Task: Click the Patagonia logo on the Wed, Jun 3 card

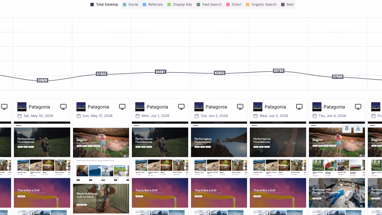Action: click(258, 107)
